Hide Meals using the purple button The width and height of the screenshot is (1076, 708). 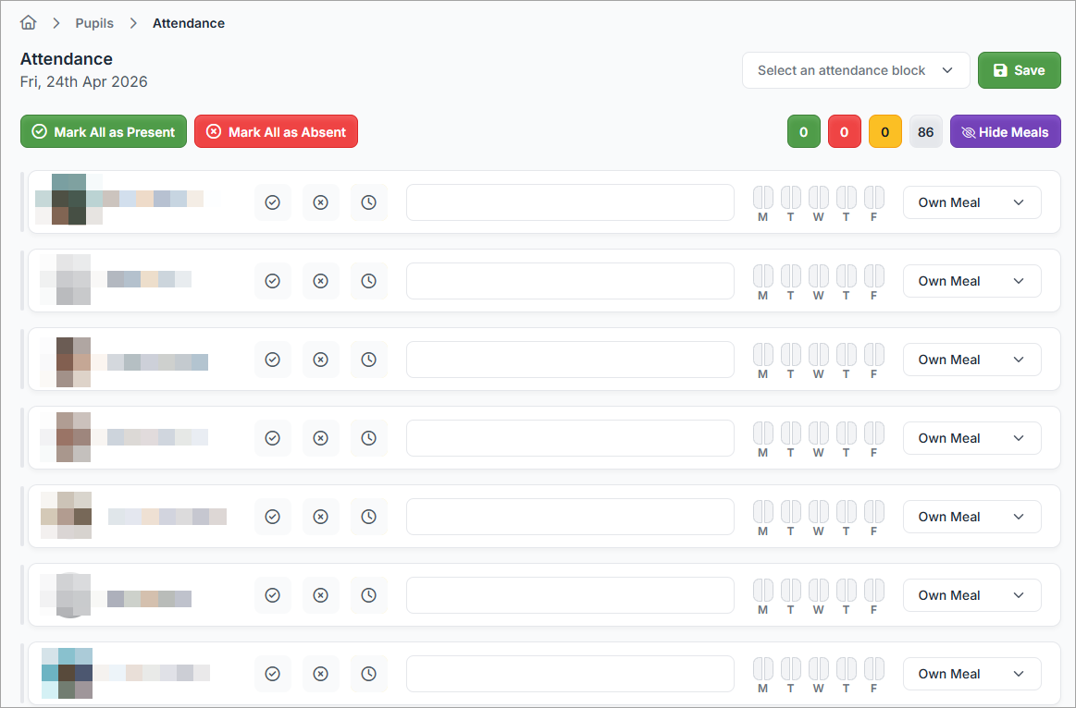[1005, 132]
